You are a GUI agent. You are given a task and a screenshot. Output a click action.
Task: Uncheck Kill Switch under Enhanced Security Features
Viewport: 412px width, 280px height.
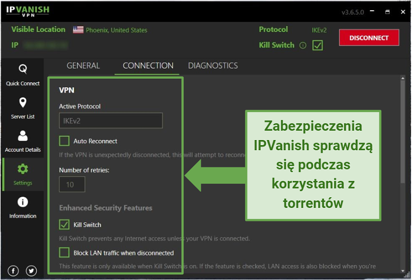point(64,225)
